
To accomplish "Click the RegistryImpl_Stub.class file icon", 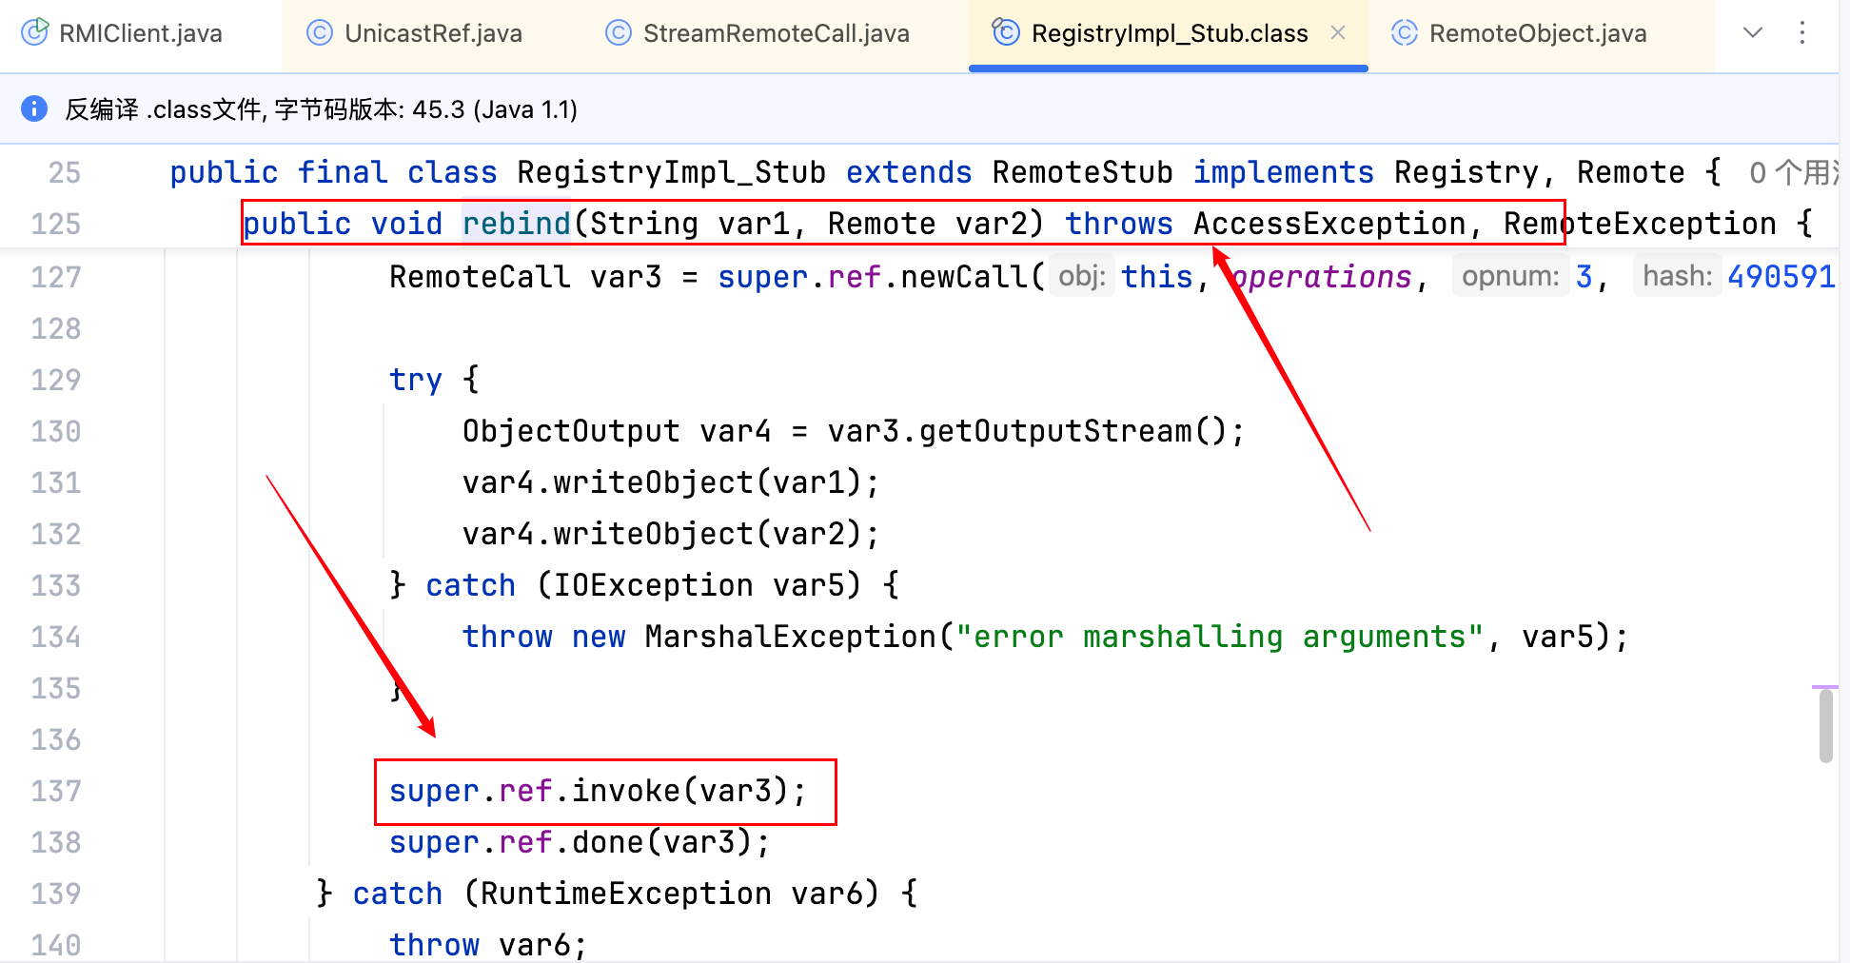I will [x=1006, y=33].
